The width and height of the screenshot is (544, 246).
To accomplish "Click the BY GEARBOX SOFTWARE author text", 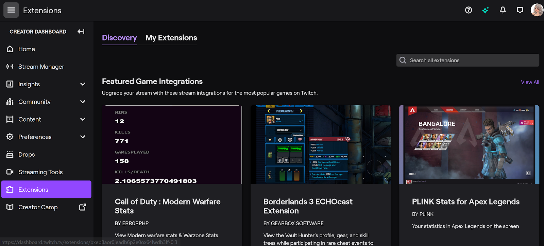I will [x=293, y=223].
